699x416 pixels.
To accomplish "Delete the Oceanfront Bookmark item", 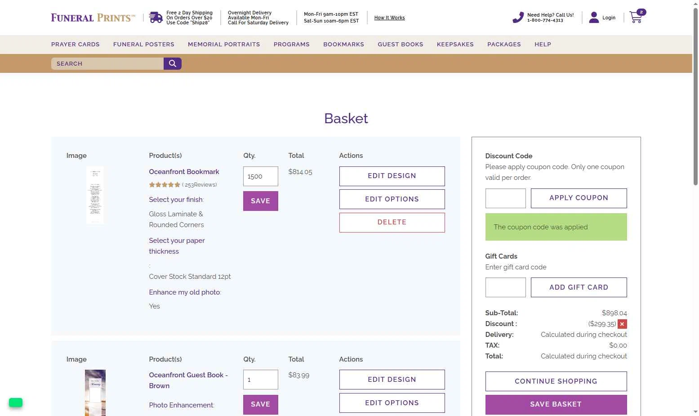I will pyautogui.click(x=392, y=222).
